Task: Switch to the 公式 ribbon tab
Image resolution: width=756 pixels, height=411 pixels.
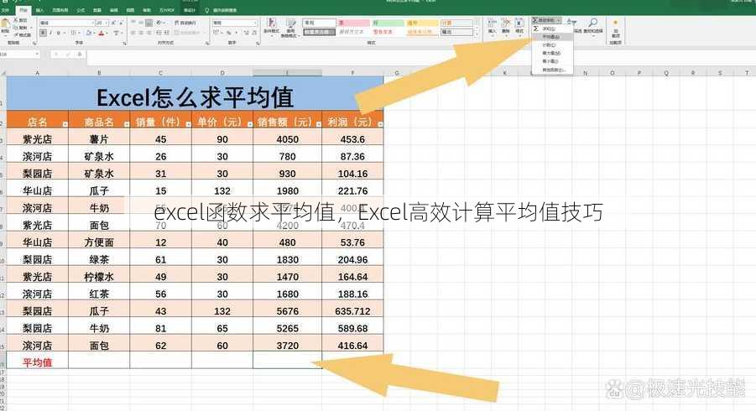Action: coord(81,10)
